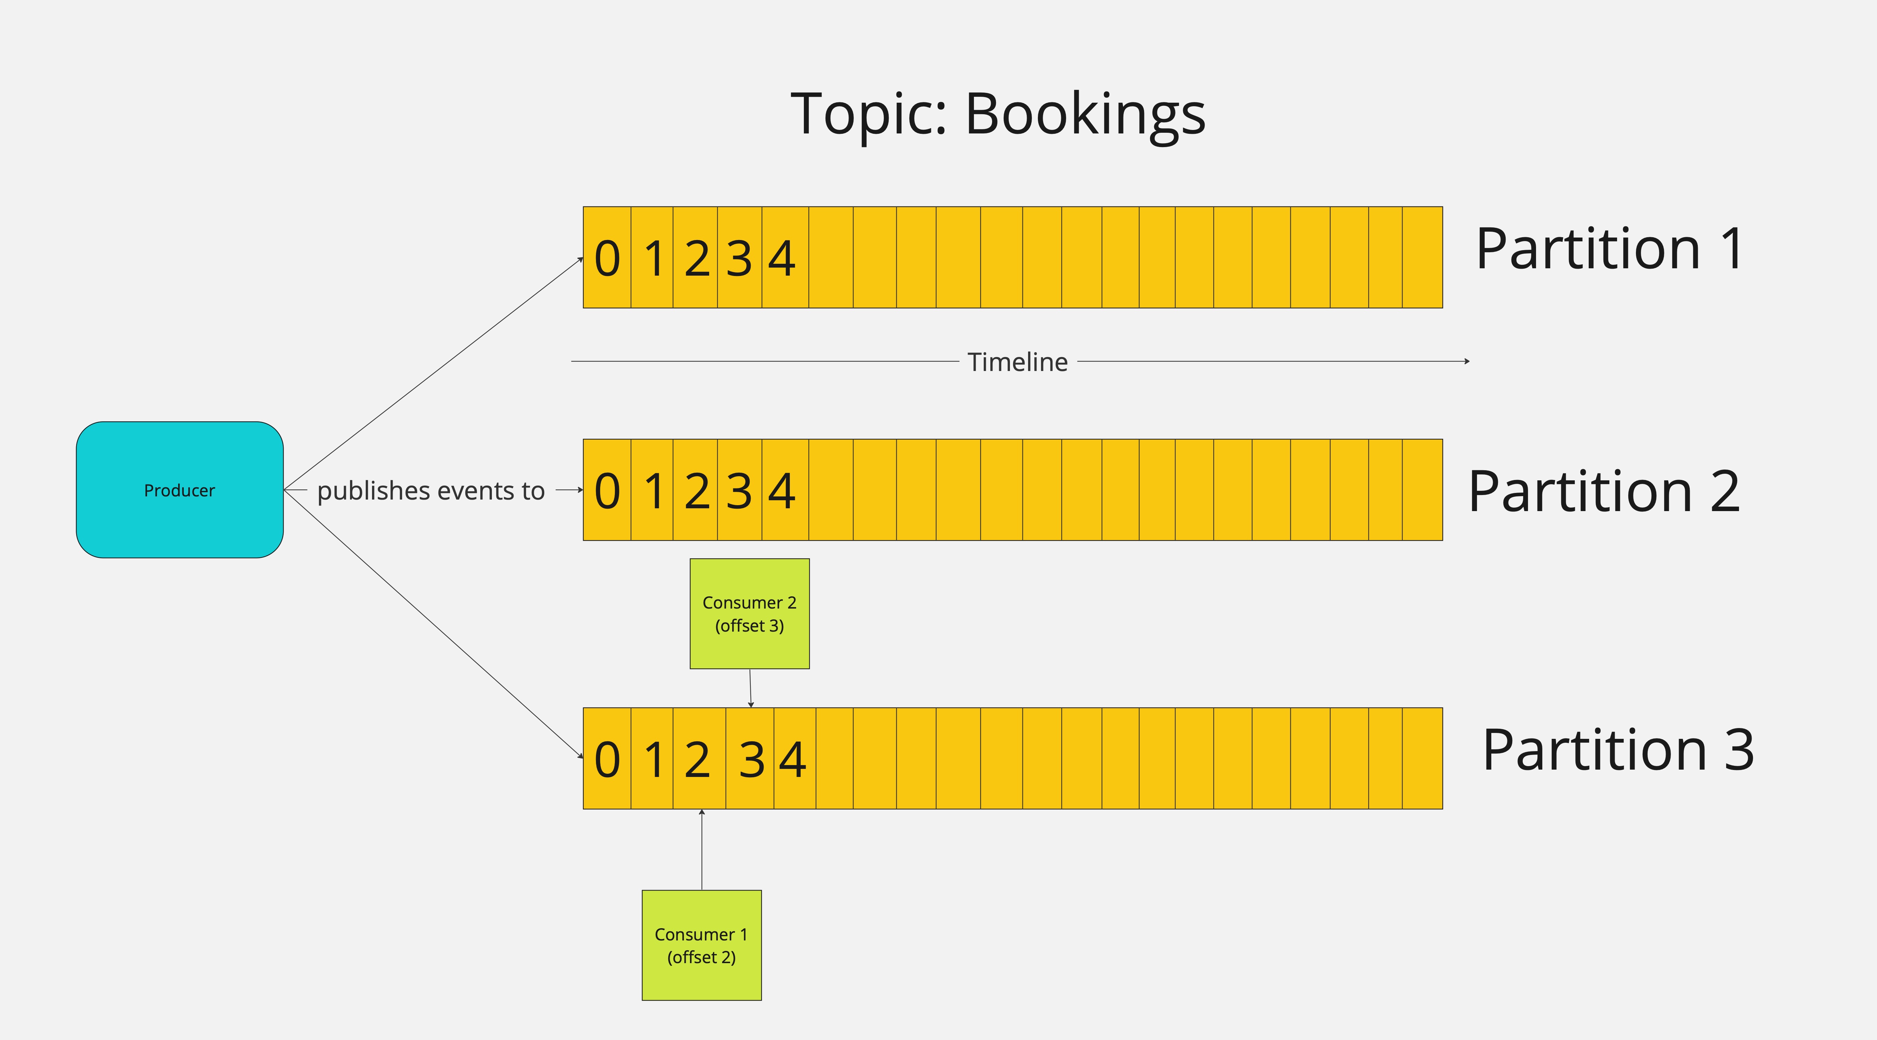Viewport: 1877px width, 1040px height.
Task: Click the Partition 2 label
Action: (1604, 491)
